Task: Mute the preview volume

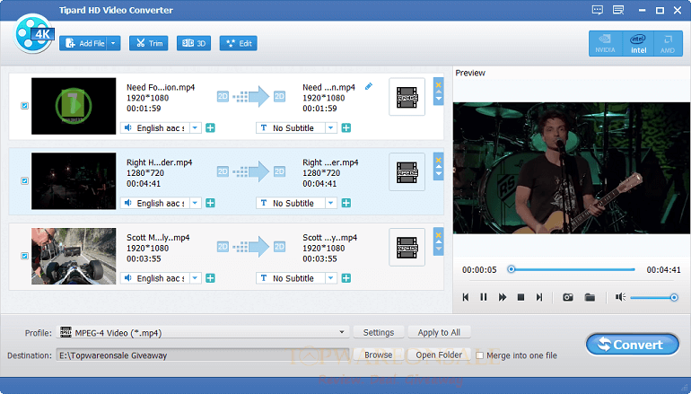Action: [x=620, y=297]
